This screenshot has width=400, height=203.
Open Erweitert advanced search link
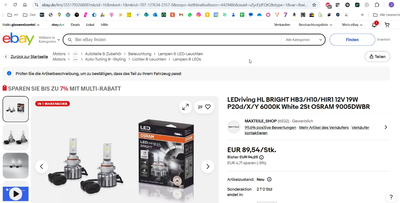[384, 40]
